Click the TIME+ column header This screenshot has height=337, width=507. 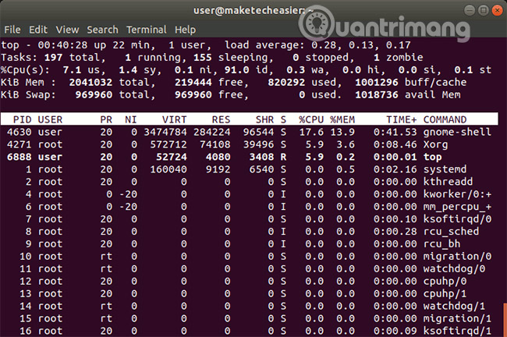tap(402, 119)
